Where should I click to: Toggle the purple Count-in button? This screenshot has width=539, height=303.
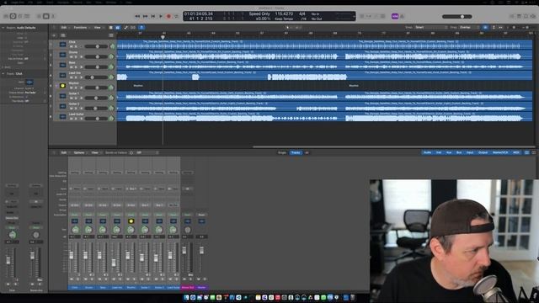[x=395, y=16]
